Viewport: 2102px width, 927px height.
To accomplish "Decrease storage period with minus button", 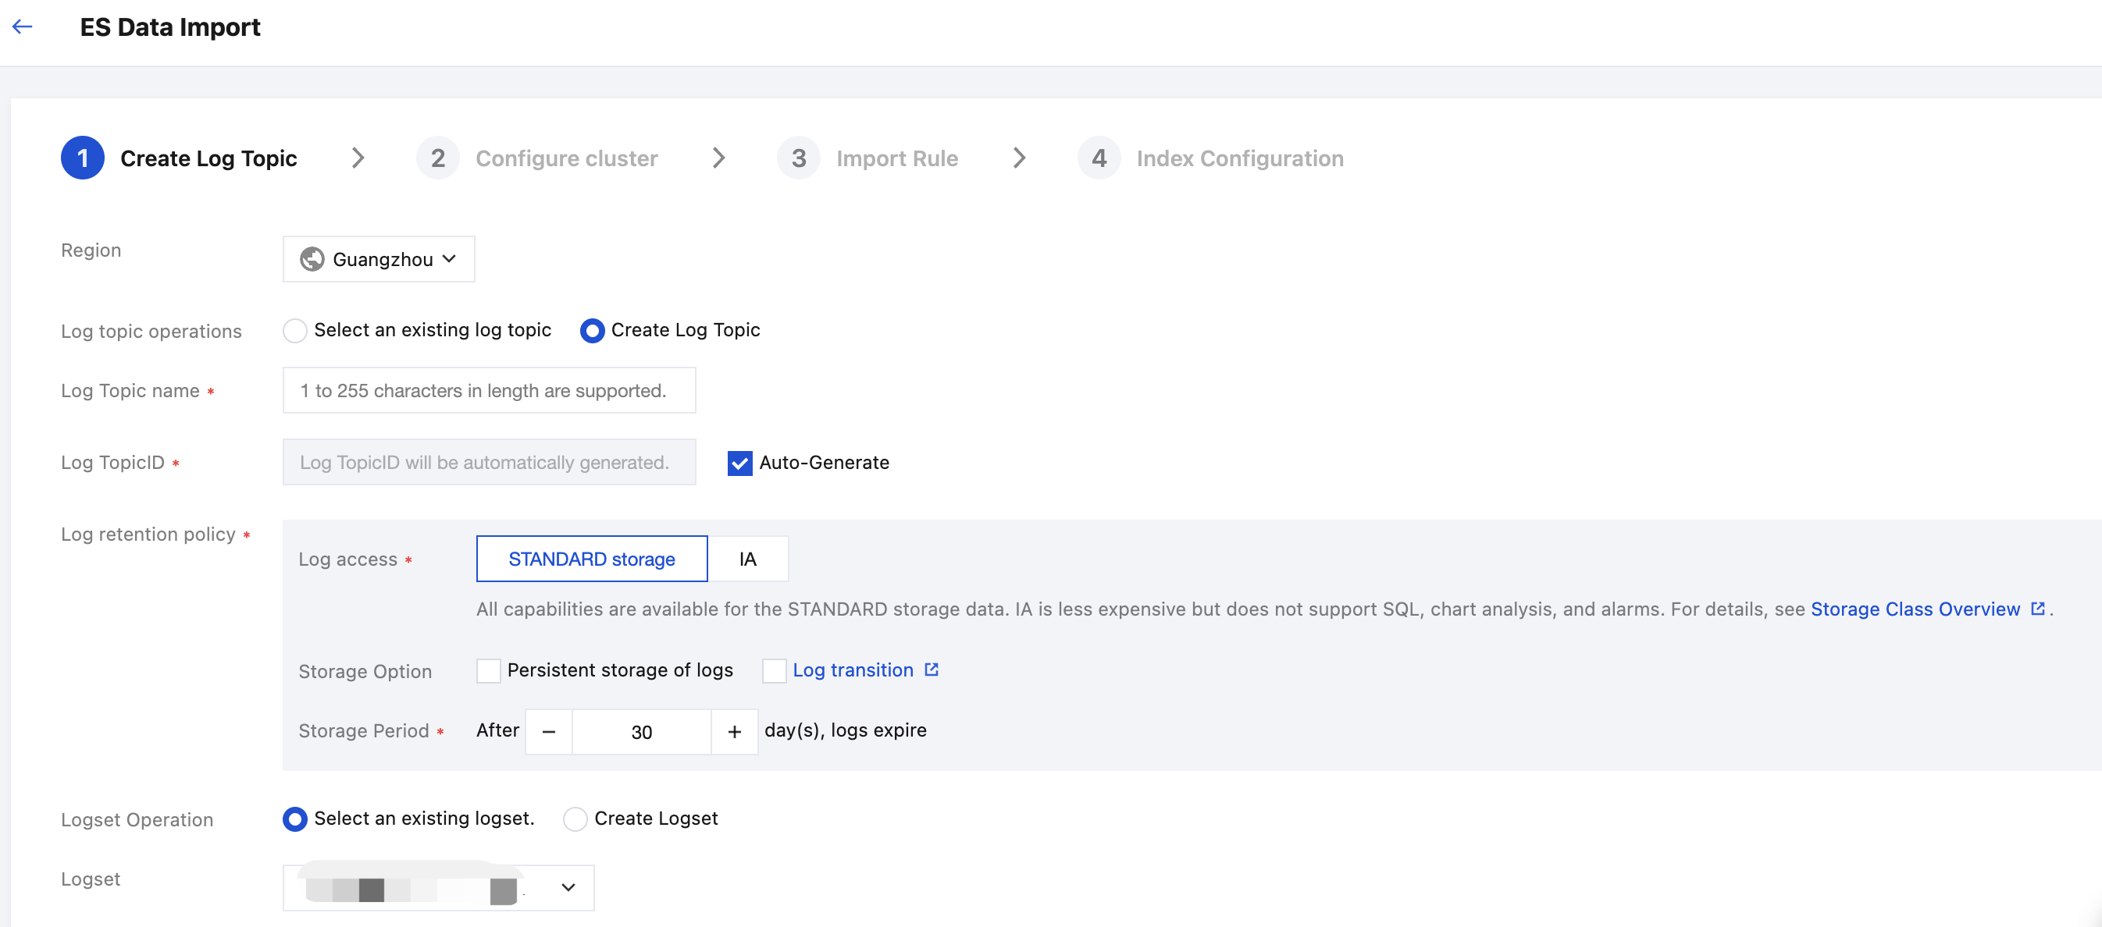I will [549, 731].
